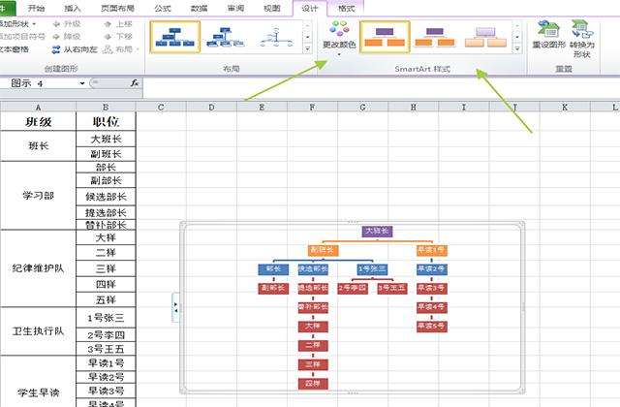Select the red 早读5号 SmartArt node
Image resolution: width=620 pixels, height=407 pixels.
tap(432, 327)
